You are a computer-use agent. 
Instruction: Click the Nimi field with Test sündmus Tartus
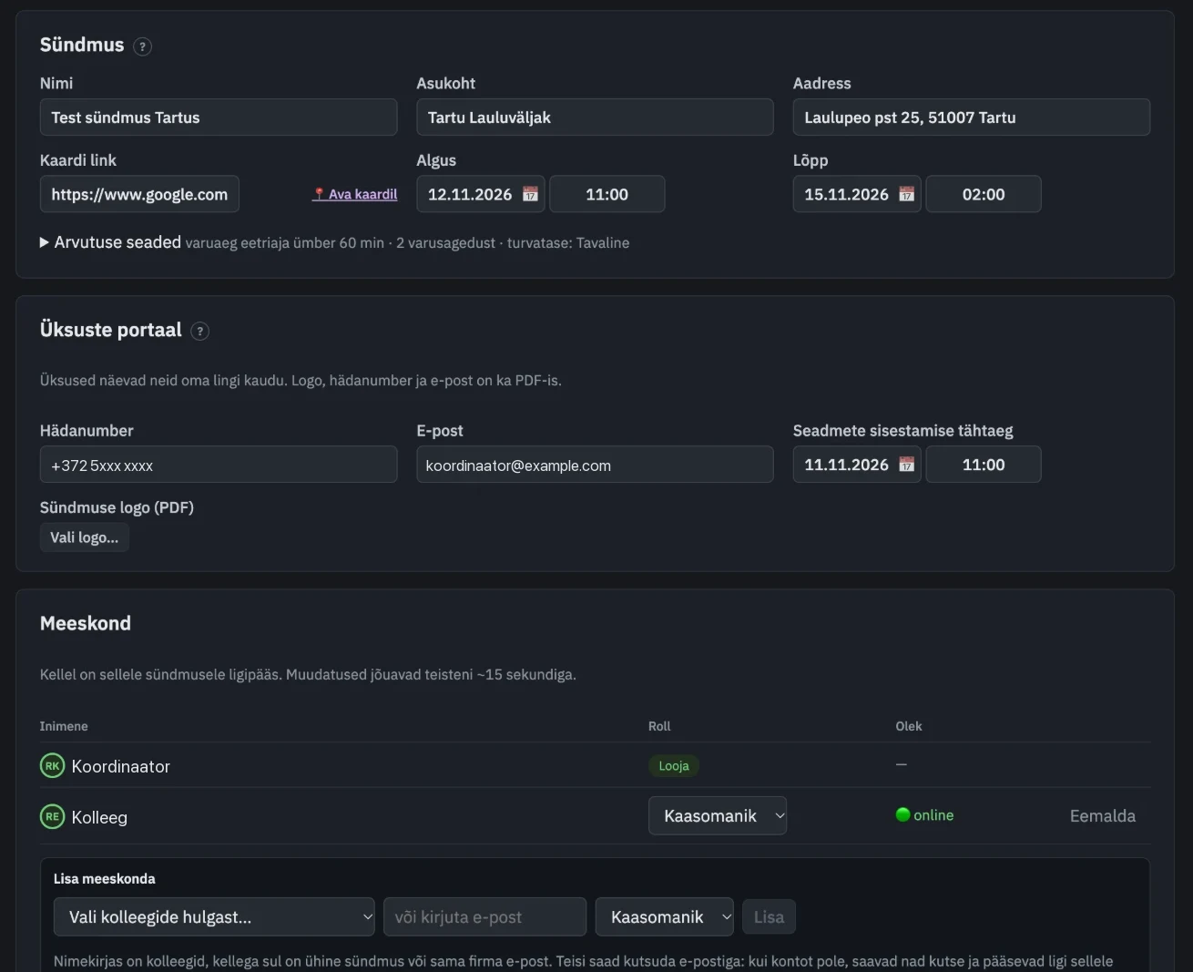coord(219,118)
